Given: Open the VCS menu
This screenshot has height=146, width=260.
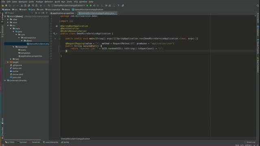Looking at the screenshot, I should tap(76, 2).
